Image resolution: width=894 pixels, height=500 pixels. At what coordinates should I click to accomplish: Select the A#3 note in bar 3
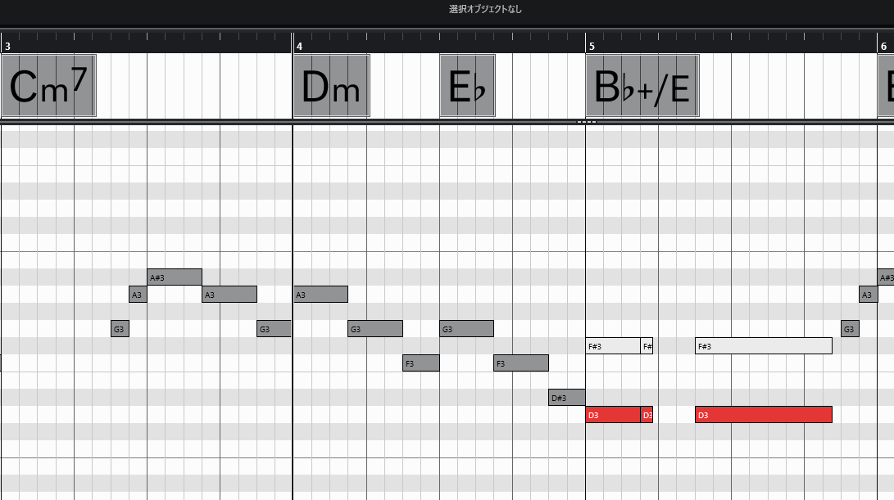coord(175,277)
